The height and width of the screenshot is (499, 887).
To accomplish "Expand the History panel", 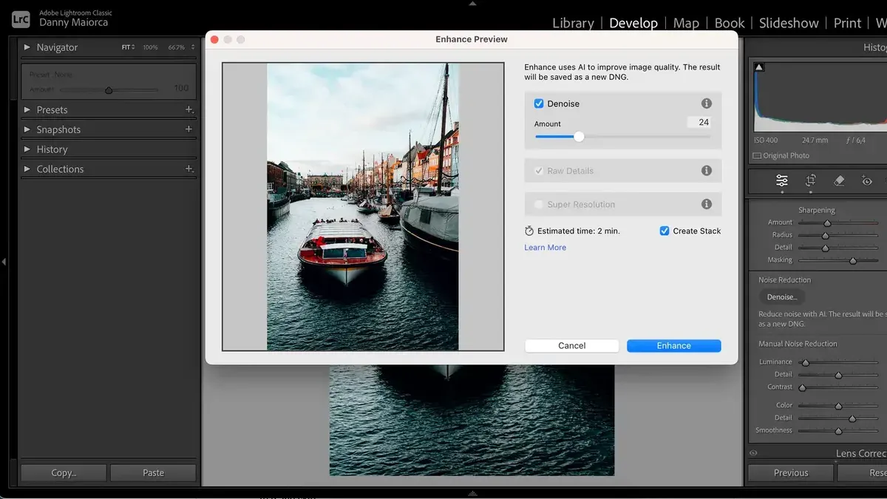I will pos(27,149).
